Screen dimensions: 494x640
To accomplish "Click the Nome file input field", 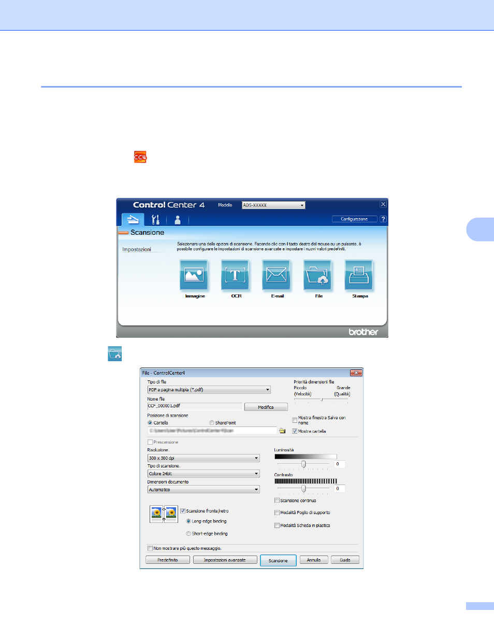I will pyautogui.click(x=194, y=406).
